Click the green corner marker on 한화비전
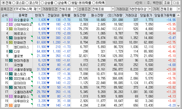This screenshot has width=182, height=109. (32, 41)
